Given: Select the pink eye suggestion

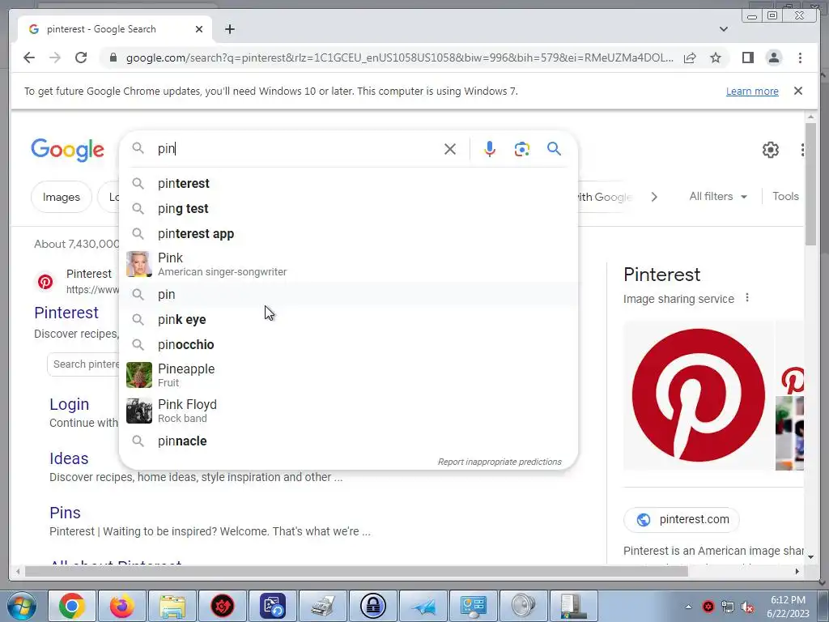Looking at the screenshot, I should click(x=349, y=319).
